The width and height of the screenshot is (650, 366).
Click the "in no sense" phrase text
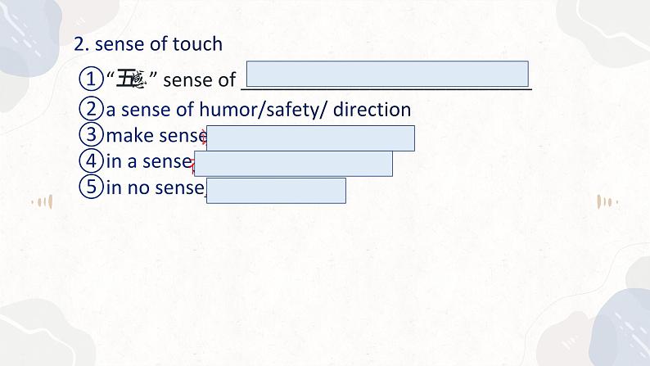tap(154, 188)
